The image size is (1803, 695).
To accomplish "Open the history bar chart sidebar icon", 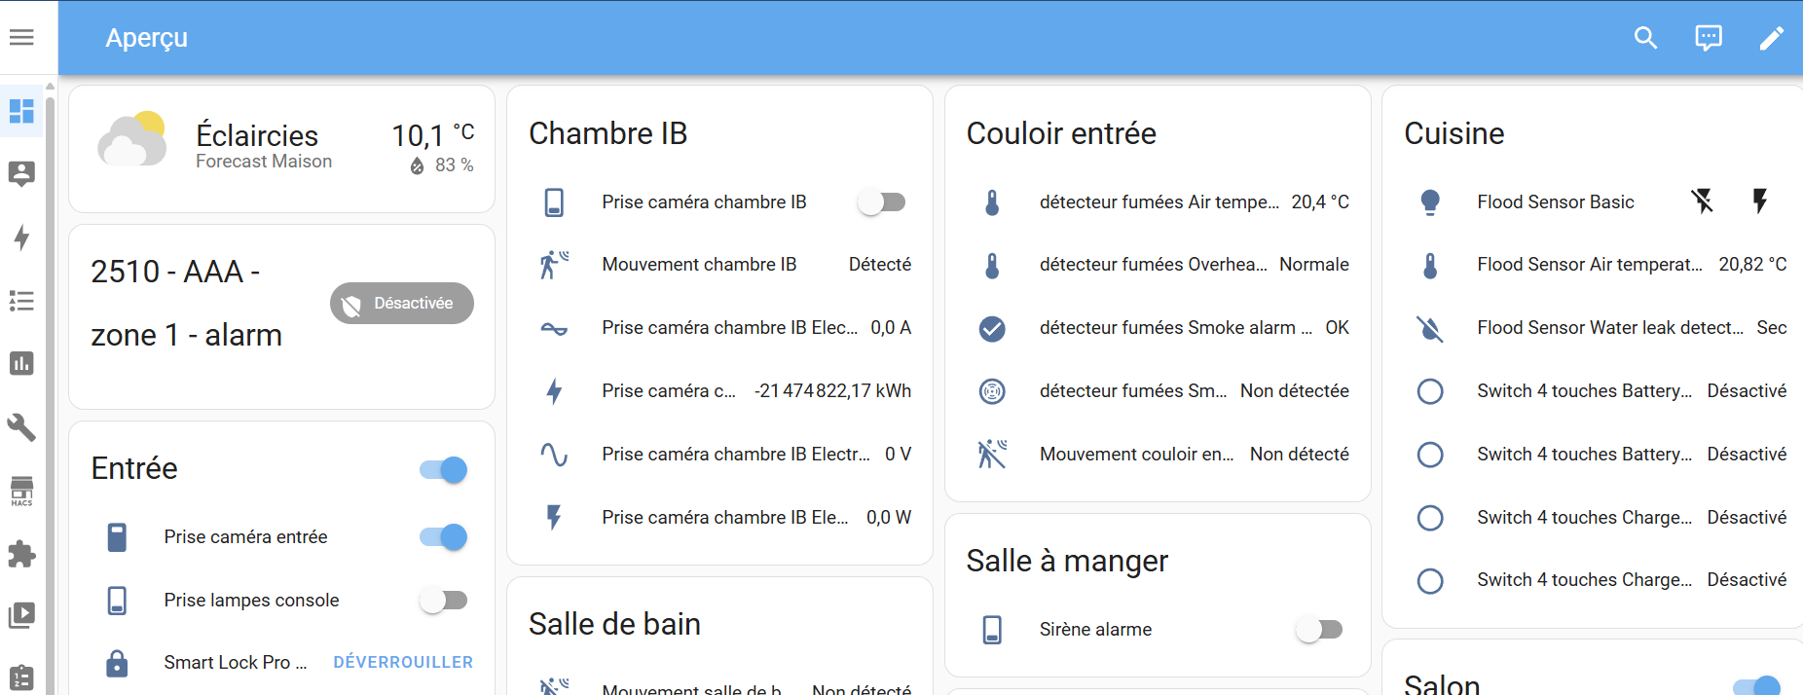I will tap(21, 364).
